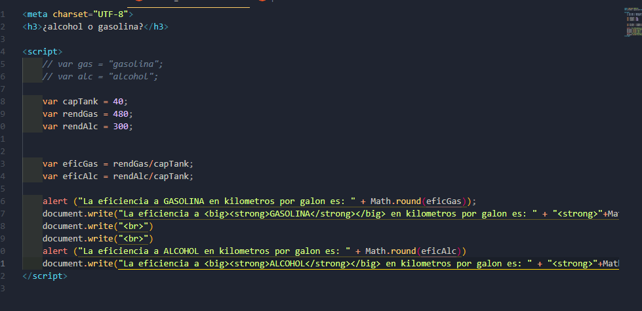Click rendAlc in the var rendAlc = 300 line
The height and width of the screenshot is (311, 642).
click(80, 127)
